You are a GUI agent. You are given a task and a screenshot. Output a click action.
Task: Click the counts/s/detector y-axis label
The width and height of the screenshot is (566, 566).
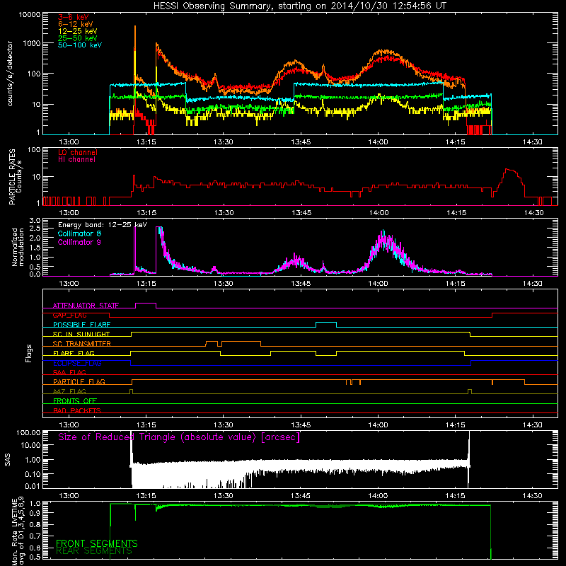pos(10,74)
